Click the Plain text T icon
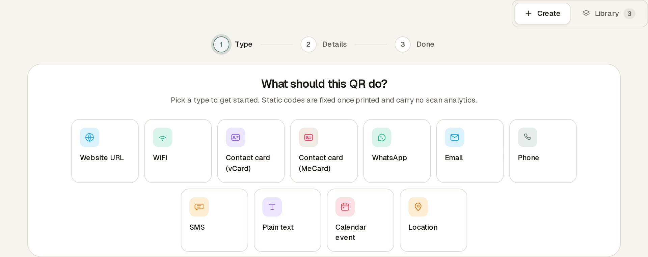 (x=272, y=207)
